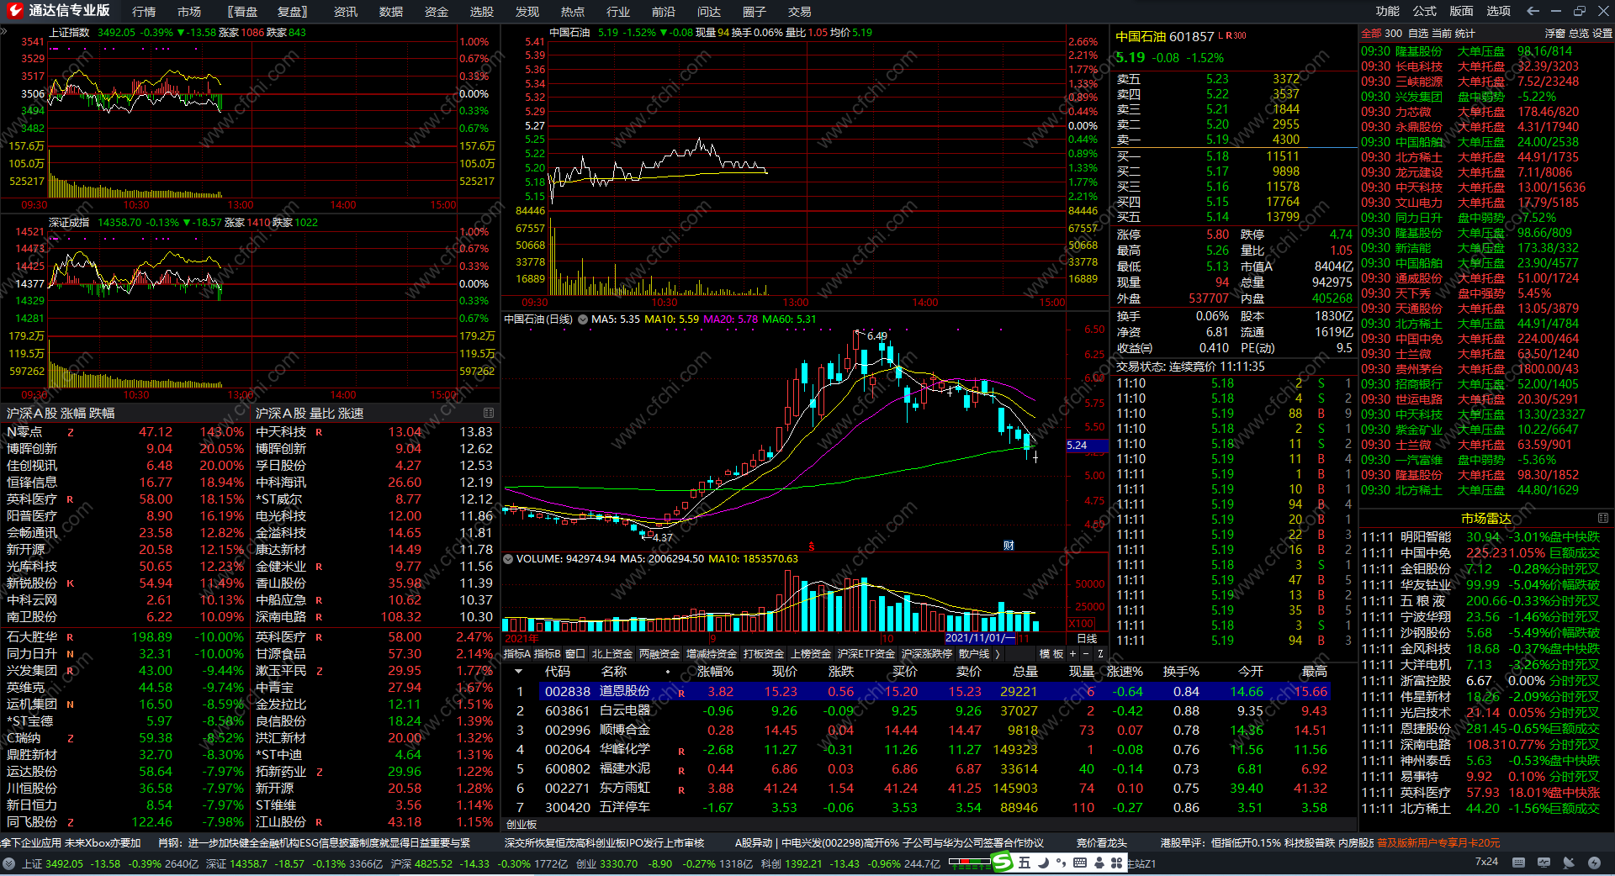Select the 全部 filter in alerts panel
1615x876 pixels.
click(x=1371, y=34)
